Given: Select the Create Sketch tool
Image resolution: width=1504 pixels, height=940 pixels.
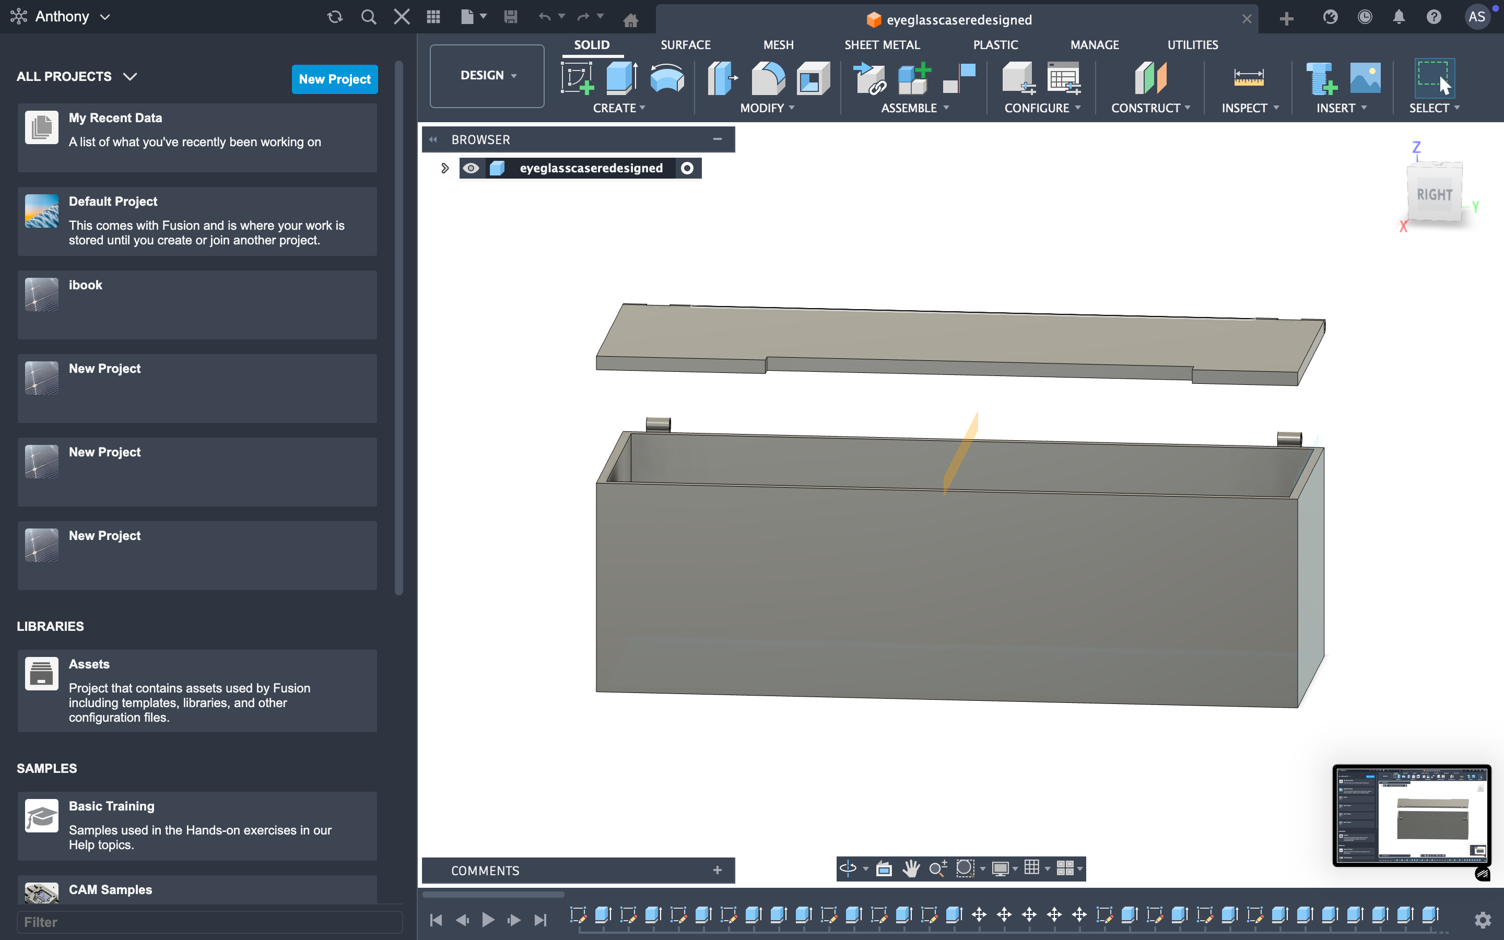Looking at the screenshot, I should (x=576, y=78).
